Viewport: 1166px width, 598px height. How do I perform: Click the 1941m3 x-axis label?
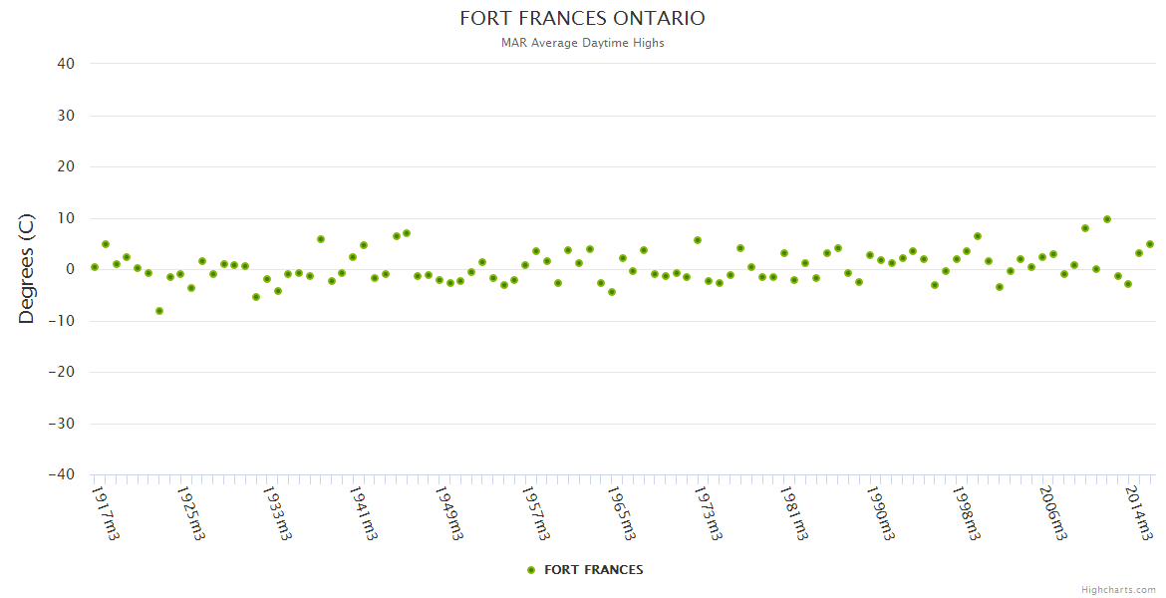363,512
